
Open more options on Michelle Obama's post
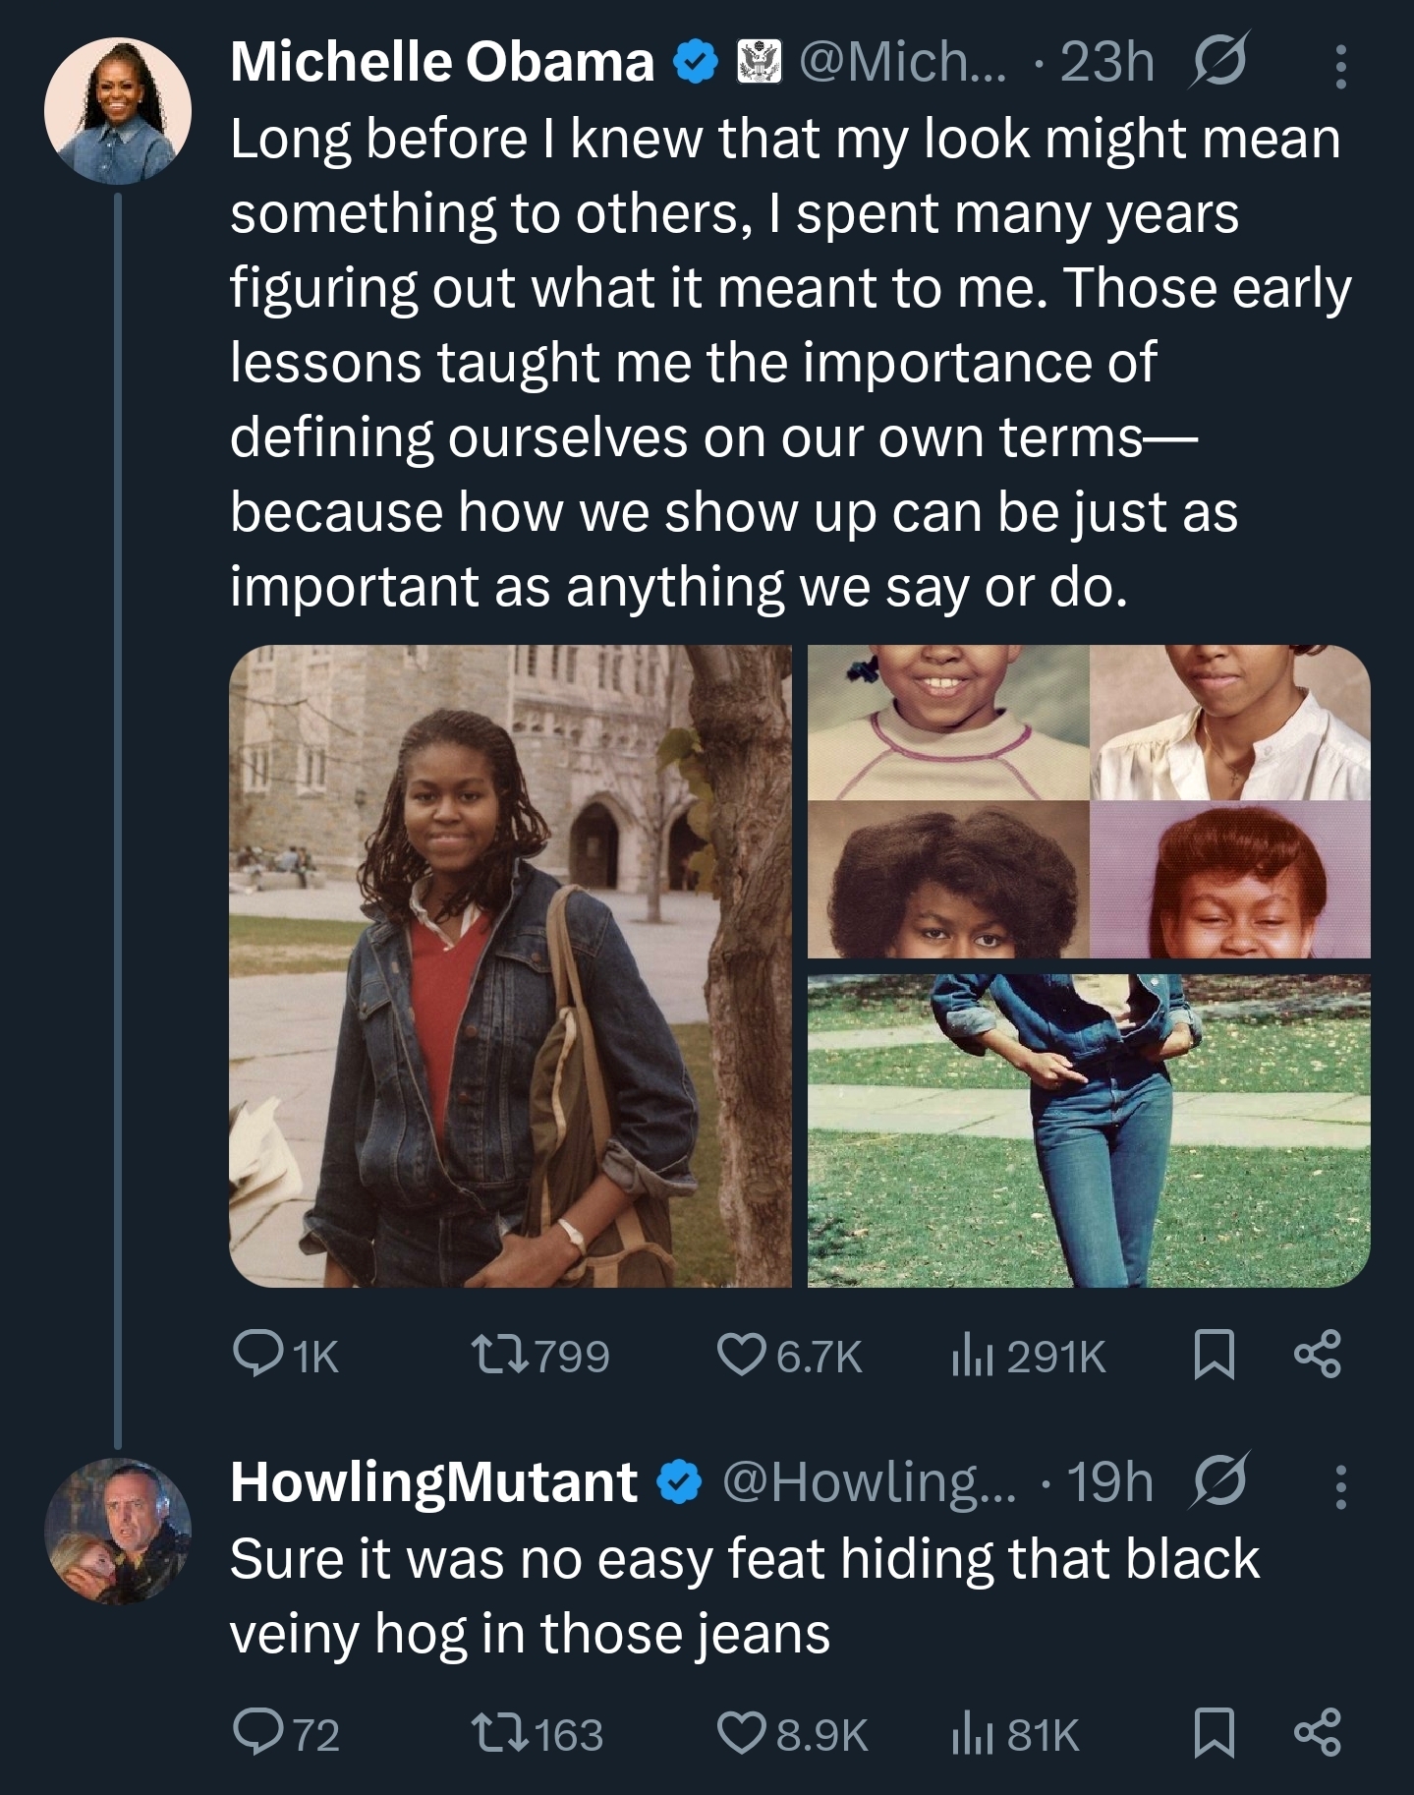click(1340, 65)
